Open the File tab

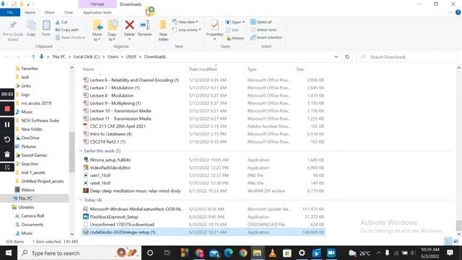pyautogui.click(x=10, y=12)
